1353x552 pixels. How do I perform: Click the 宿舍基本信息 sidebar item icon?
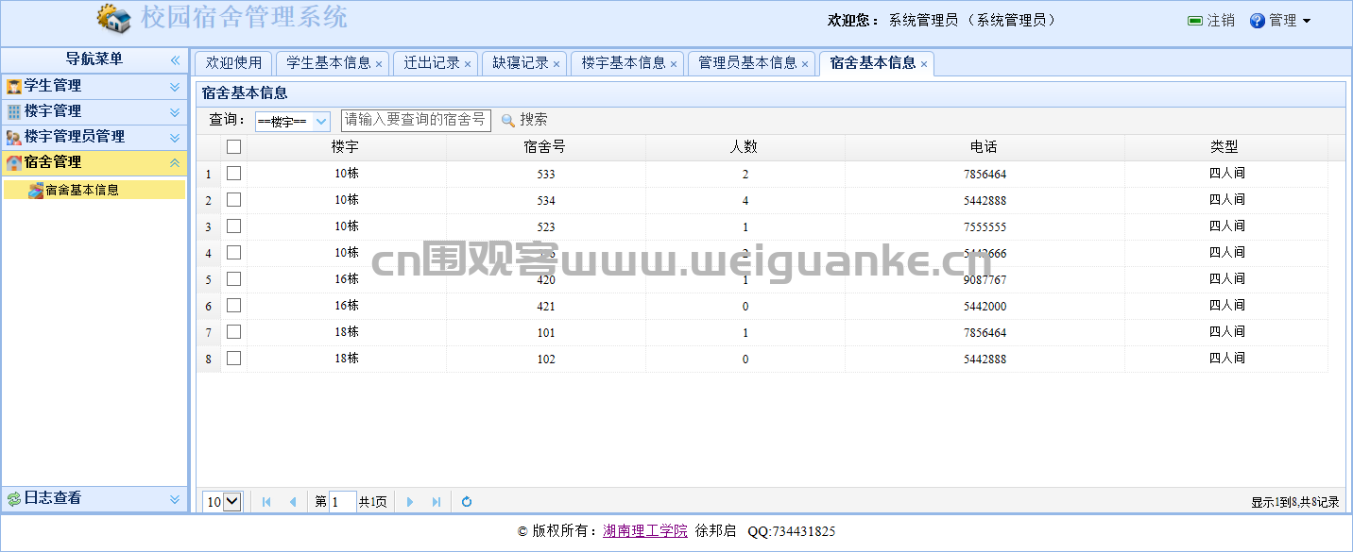pos(36,190)
